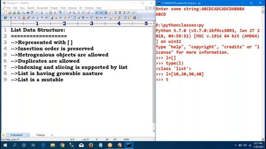Open the File menu in EditPlus
This screenshot has width=266, height=149.
(x=9, y=8)
